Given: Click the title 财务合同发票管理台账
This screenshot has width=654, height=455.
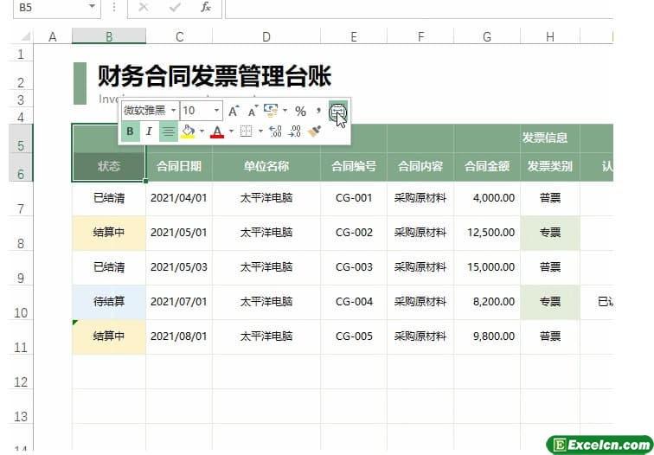Looking at the screenshot, I should pyautogui.click(x=215, y=76).
